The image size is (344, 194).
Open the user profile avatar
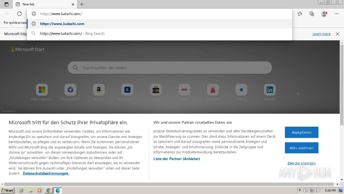[x=324, y=14]
